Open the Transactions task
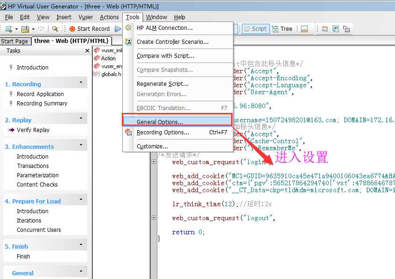This screenshot has height=279, width=395. pyautogui.click(x=33, y=166)
